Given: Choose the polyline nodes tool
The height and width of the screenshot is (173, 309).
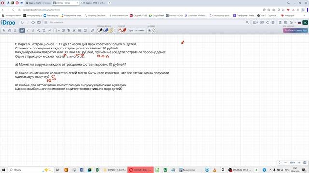Looking at the screenshot, I should pyautogui.click(x=39, y=30).
